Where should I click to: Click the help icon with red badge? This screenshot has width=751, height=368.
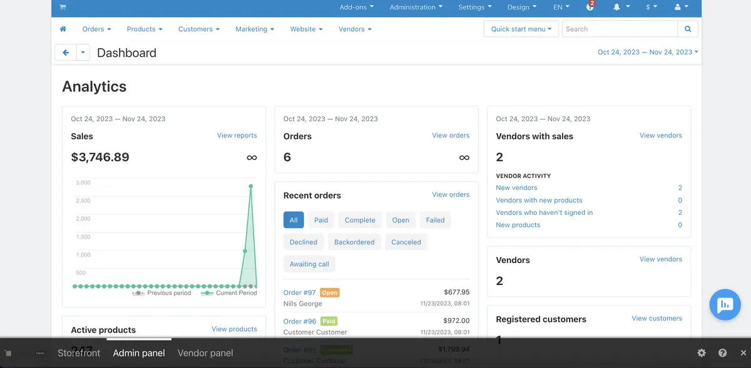pos(590,7)
